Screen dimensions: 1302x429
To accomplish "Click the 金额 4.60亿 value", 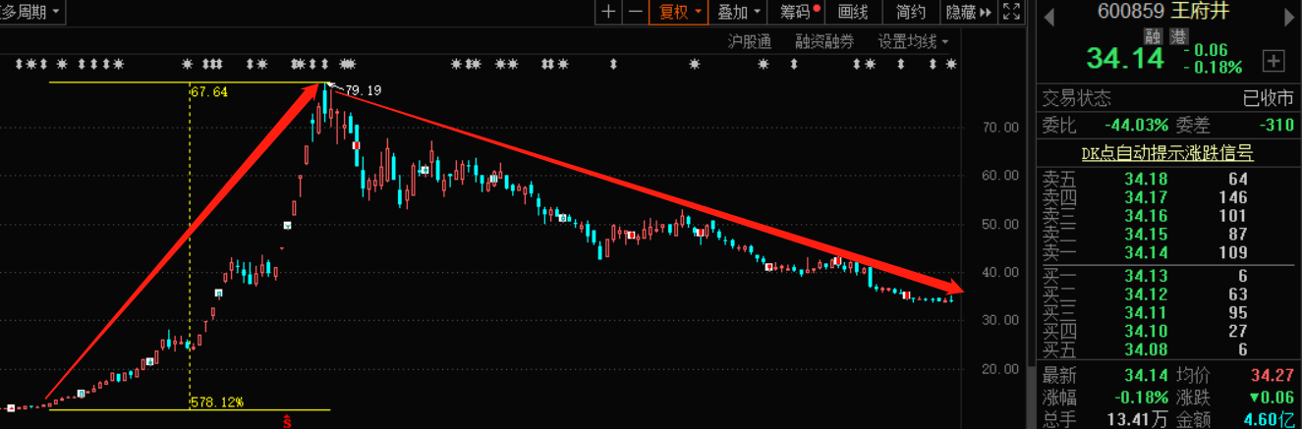I will (1270, 420).
